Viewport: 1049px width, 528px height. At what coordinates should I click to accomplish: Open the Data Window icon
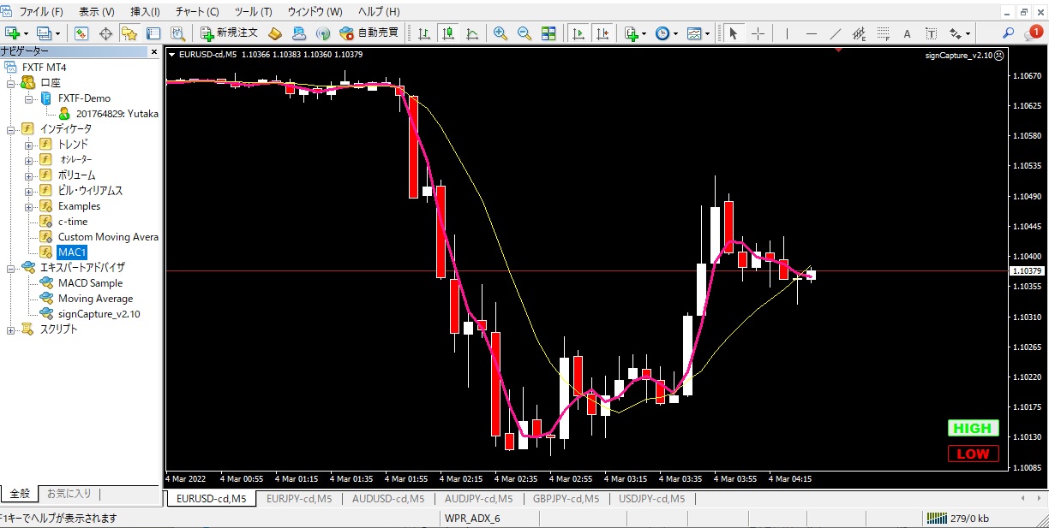(106, 33)
